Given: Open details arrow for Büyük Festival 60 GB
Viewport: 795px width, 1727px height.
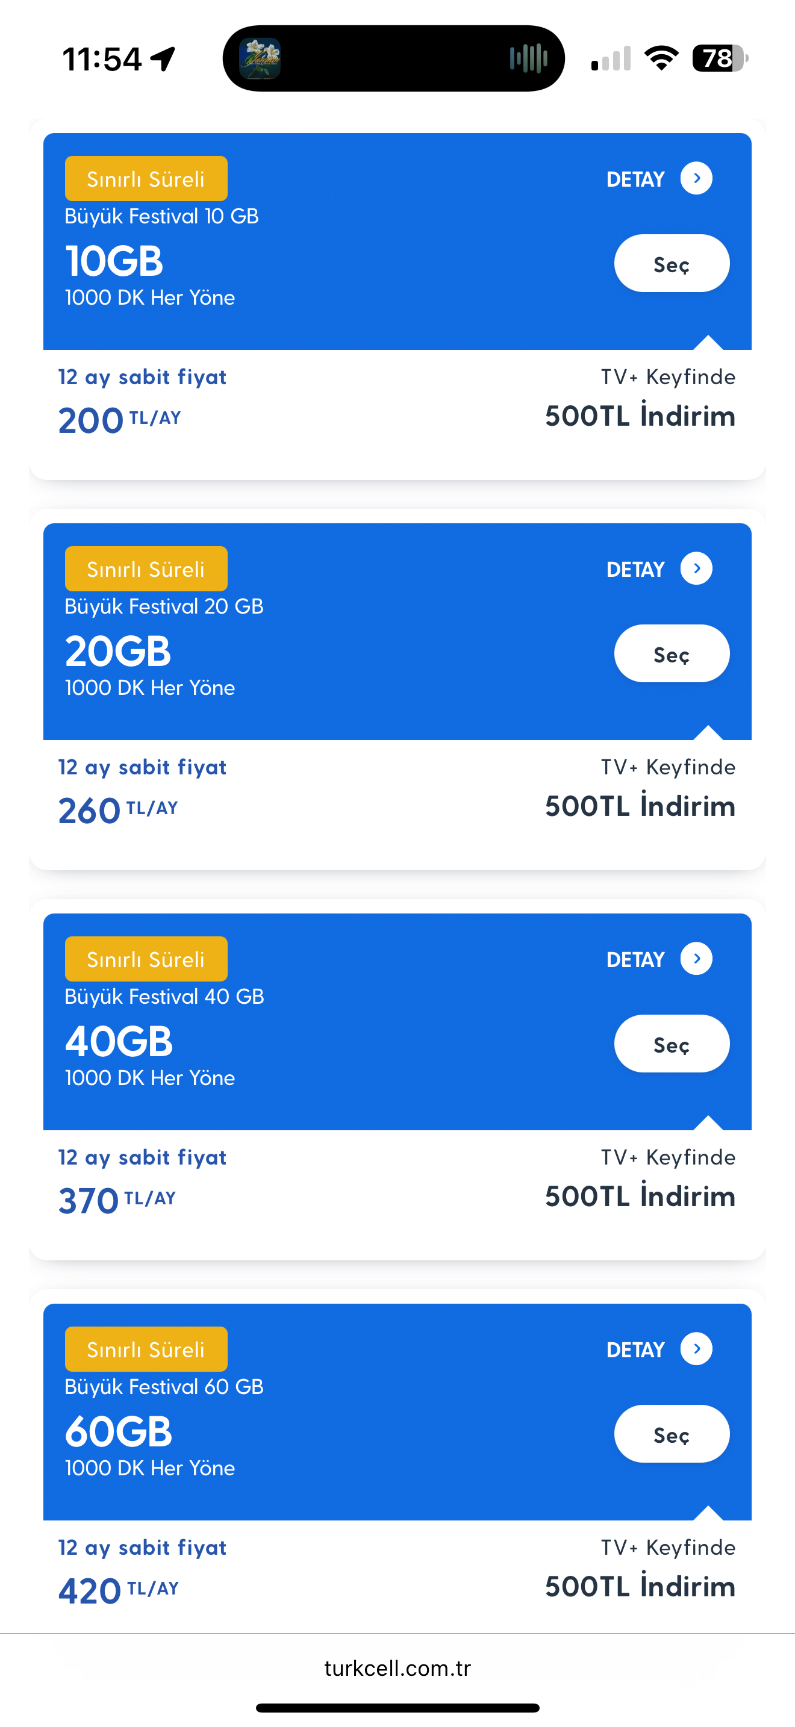Looking at the screenshot, I should tap(696, 1349).
